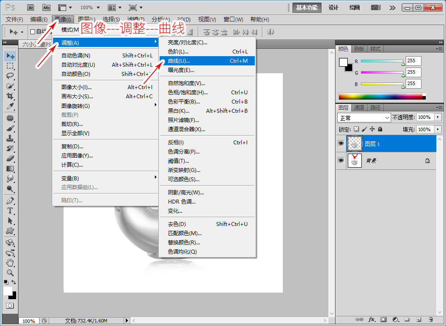Image resolution: width=446 pixels, height=326 pixels.
Task: Select the Crop tool
Action: (x=10, y=96)
